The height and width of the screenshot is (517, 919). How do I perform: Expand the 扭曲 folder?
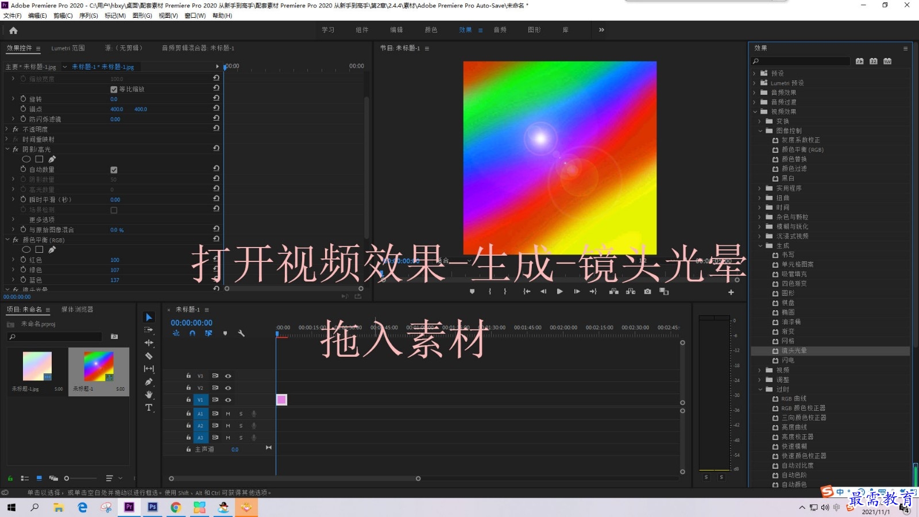click(x=760, y=198)
